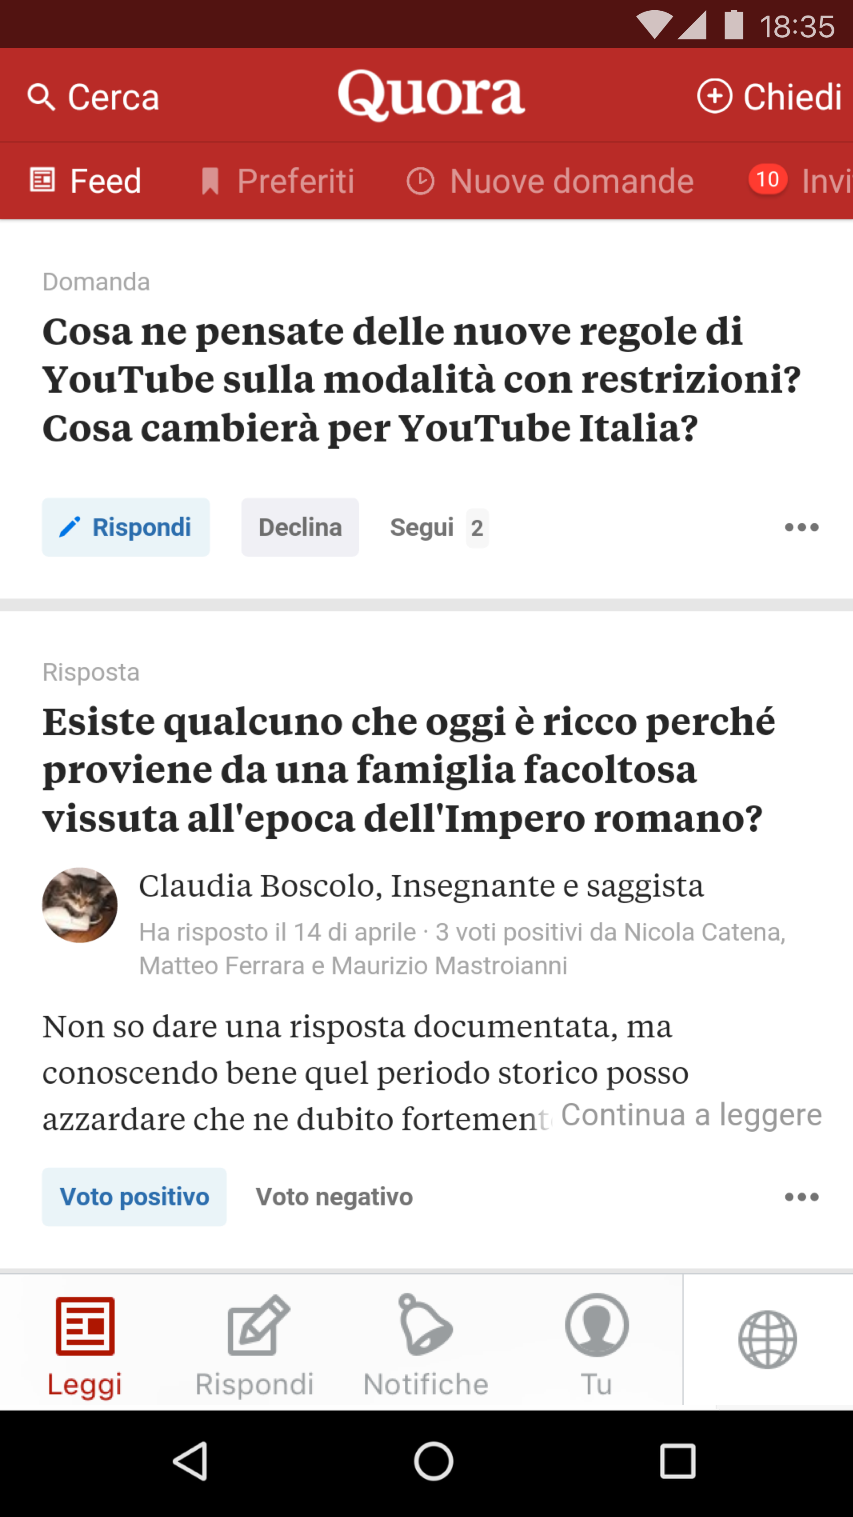Viewport: 853px width, 1517px height.
Task: Open the Tu profile icon
Action: pyautogui.click(x=597, y=1325)
